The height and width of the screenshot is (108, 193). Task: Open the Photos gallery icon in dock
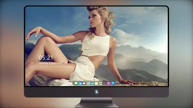(x=101, y=83)
